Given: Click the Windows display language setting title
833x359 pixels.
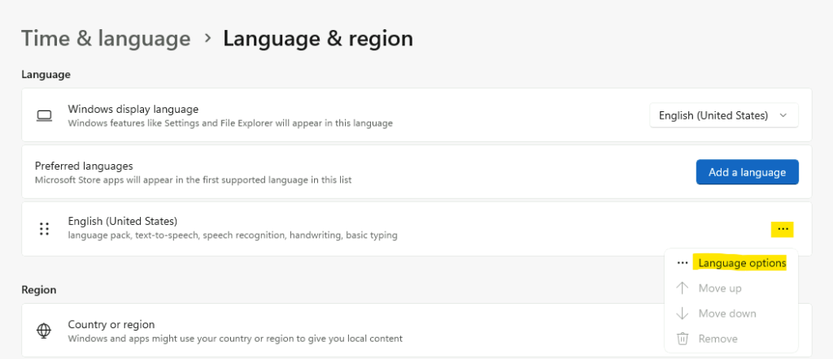Looking at the screenshot, I should tap(133, 109).
